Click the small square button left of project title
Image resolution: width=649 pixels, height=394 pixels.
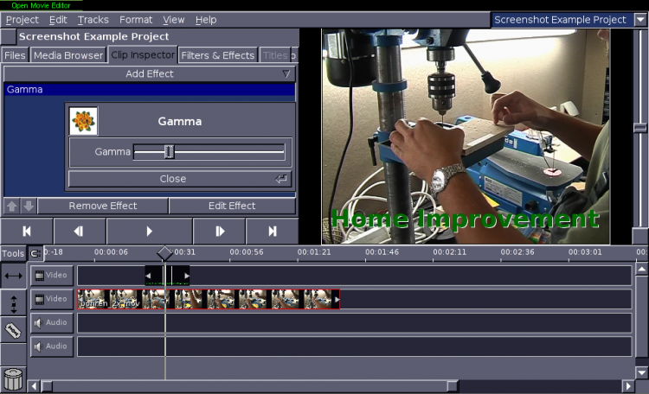(9, 36)
